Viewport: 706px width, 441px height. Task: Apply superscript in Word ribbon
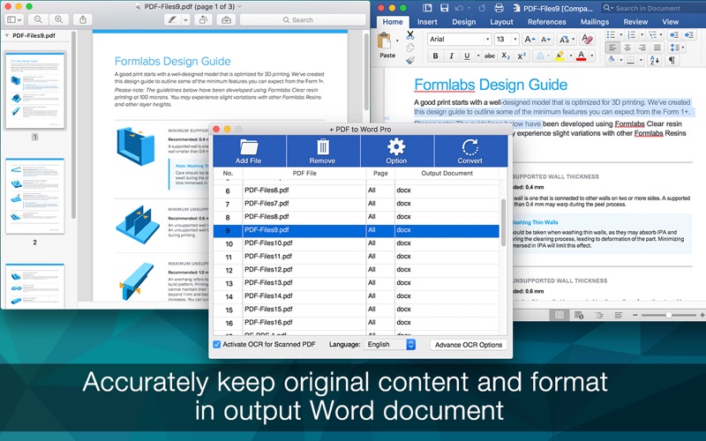522,56
